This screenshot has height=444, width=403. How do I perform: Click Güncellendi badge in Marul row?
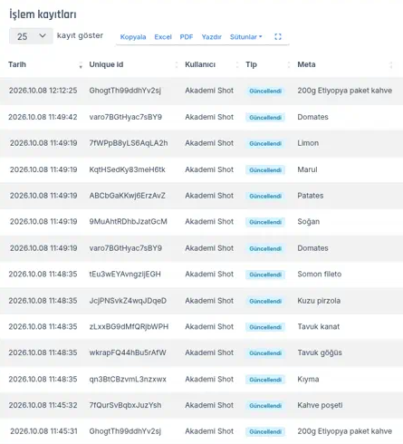click(x=265, y=170)
